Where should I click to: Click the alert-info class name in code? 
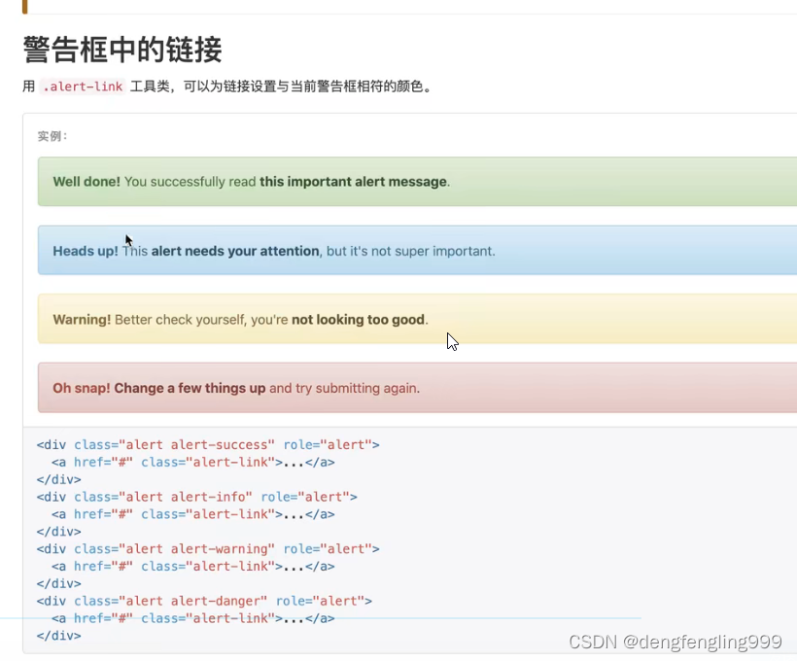[208, 497]
